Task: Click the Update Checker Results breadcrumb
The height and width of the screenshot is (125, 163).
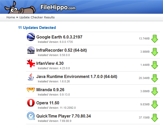Action: coord(37,17)
